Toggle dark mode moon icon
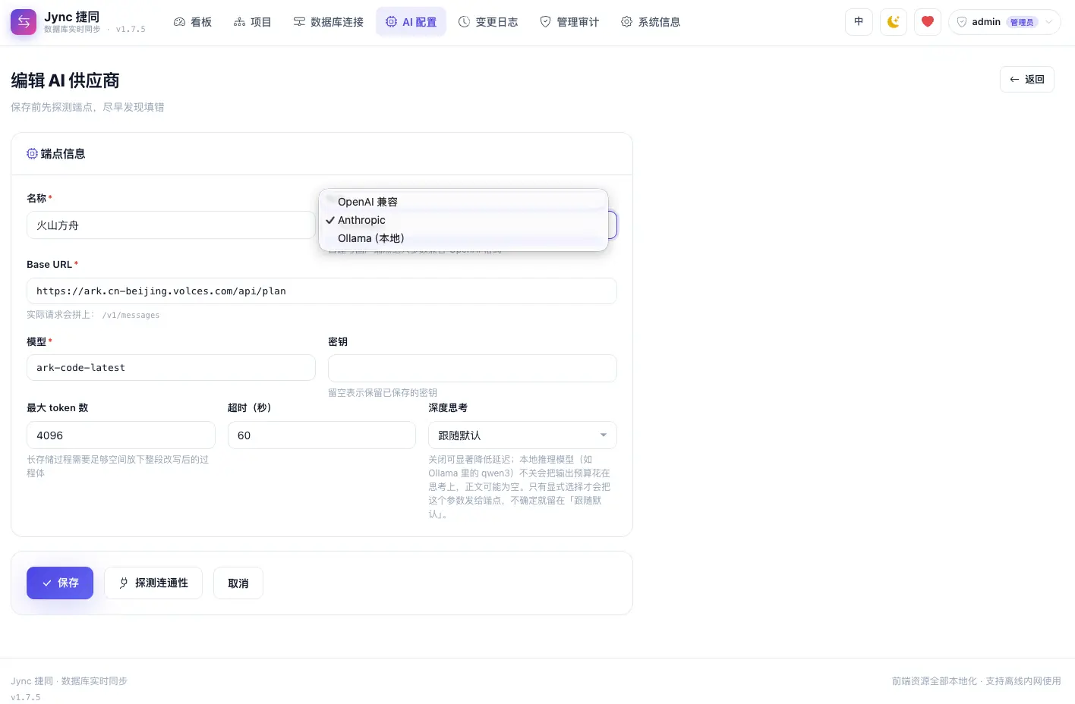The image size is (1075, 704). click(894, 22)
